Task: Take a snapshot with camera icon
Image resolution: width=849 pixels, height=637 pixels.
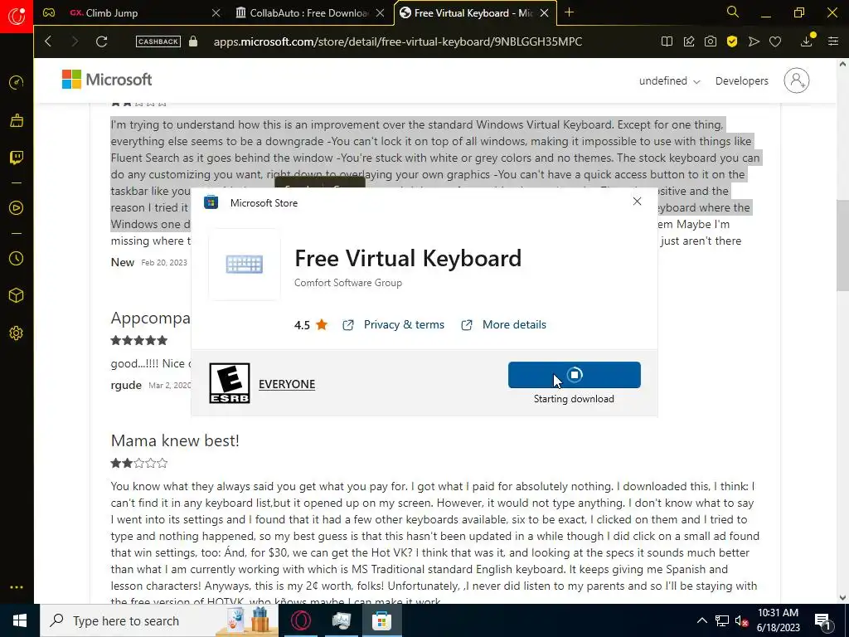Action: (711, 41)
